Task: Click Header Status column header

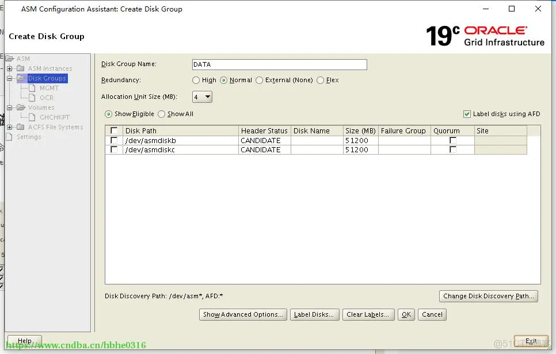Action: pos(265,130)
